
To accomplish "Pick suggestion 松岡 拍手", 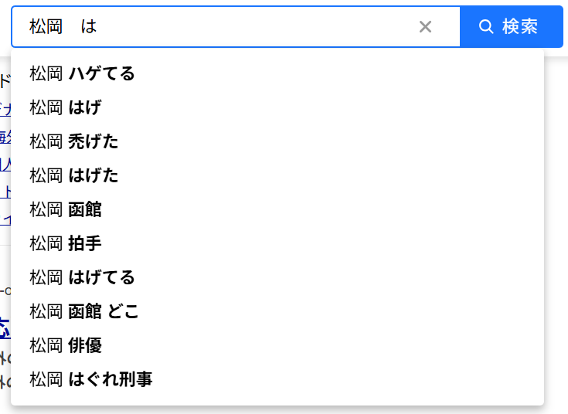I will (277, 243).
